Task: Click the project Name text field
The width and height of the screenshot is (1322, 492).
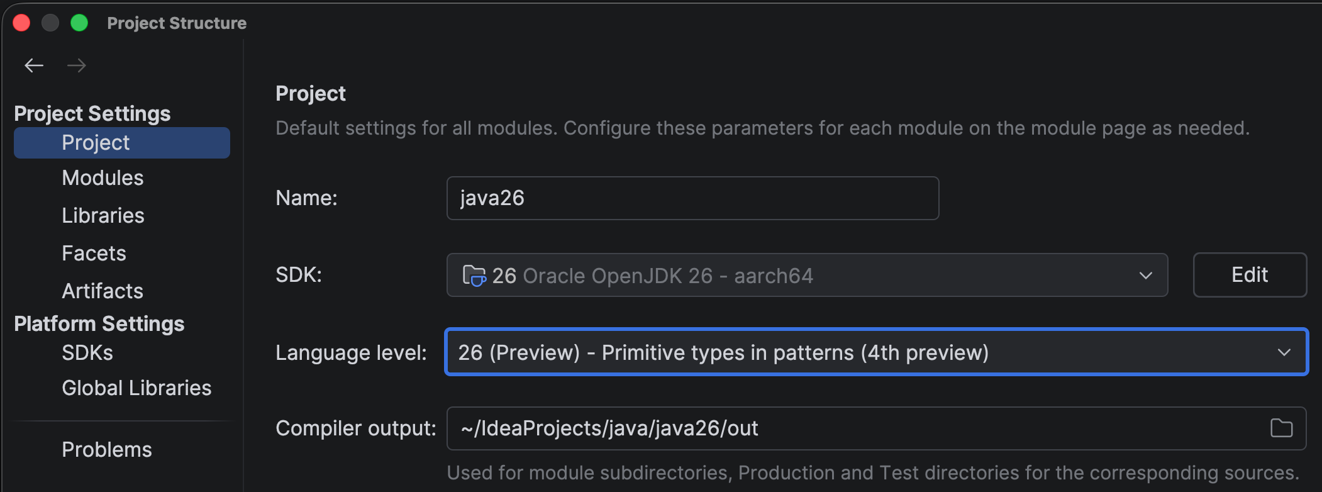Action: [692, 198]
